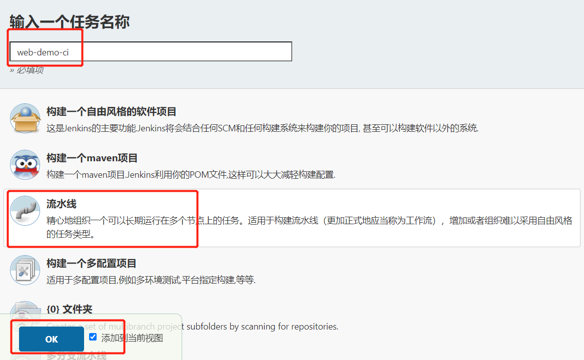
Task: Click the task name input field
Action: tap(151, 51)
